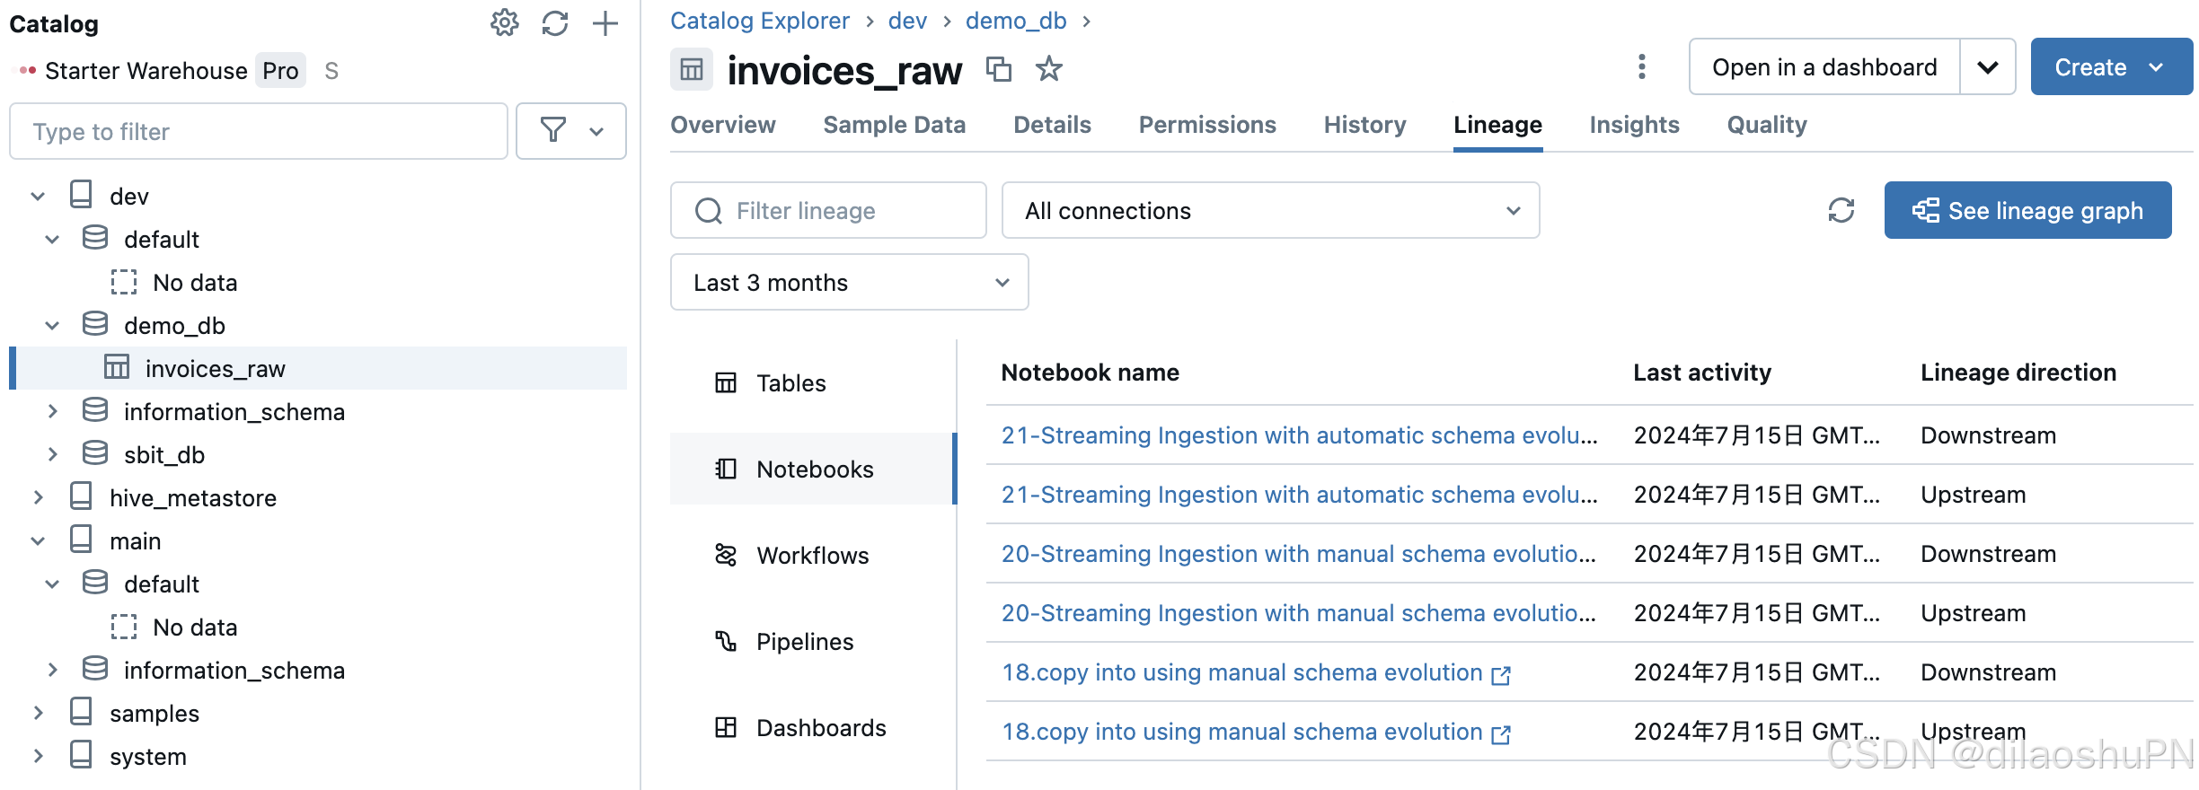Viewport: 2199px width, 790px height.
Task: Click the Type to filter field
Action: pos(259,131)
